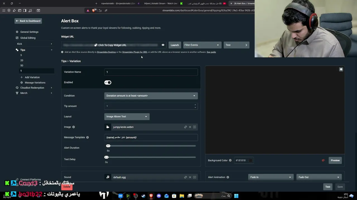Open Brave Shields lion icon
Image resolution: width=357 pixels, height=200 pixels.
tap(93, 10)
